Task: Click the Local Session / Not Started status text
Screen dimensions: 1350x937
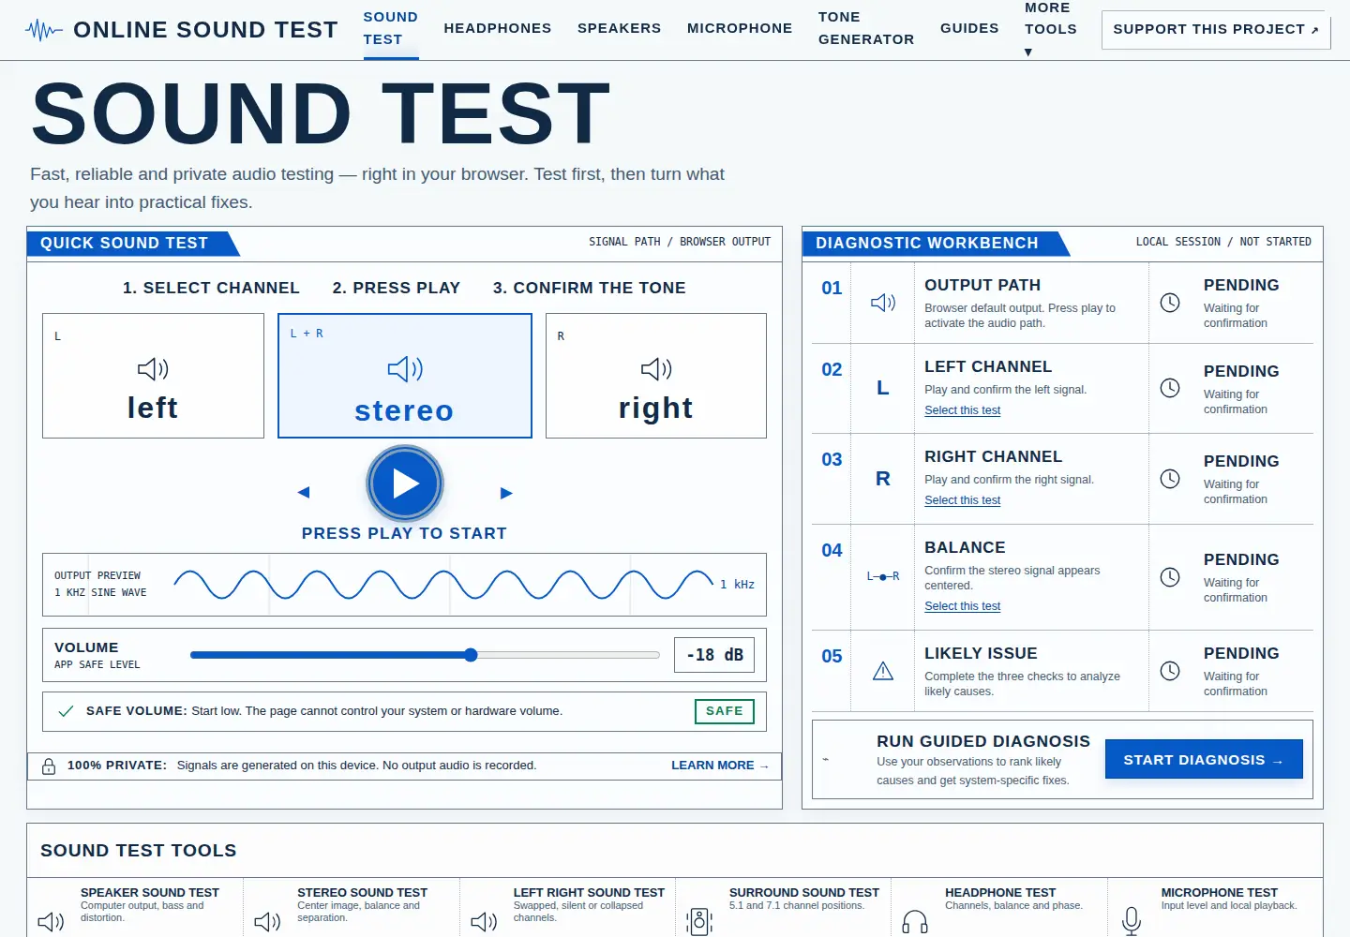Action: pos(1223,242)
